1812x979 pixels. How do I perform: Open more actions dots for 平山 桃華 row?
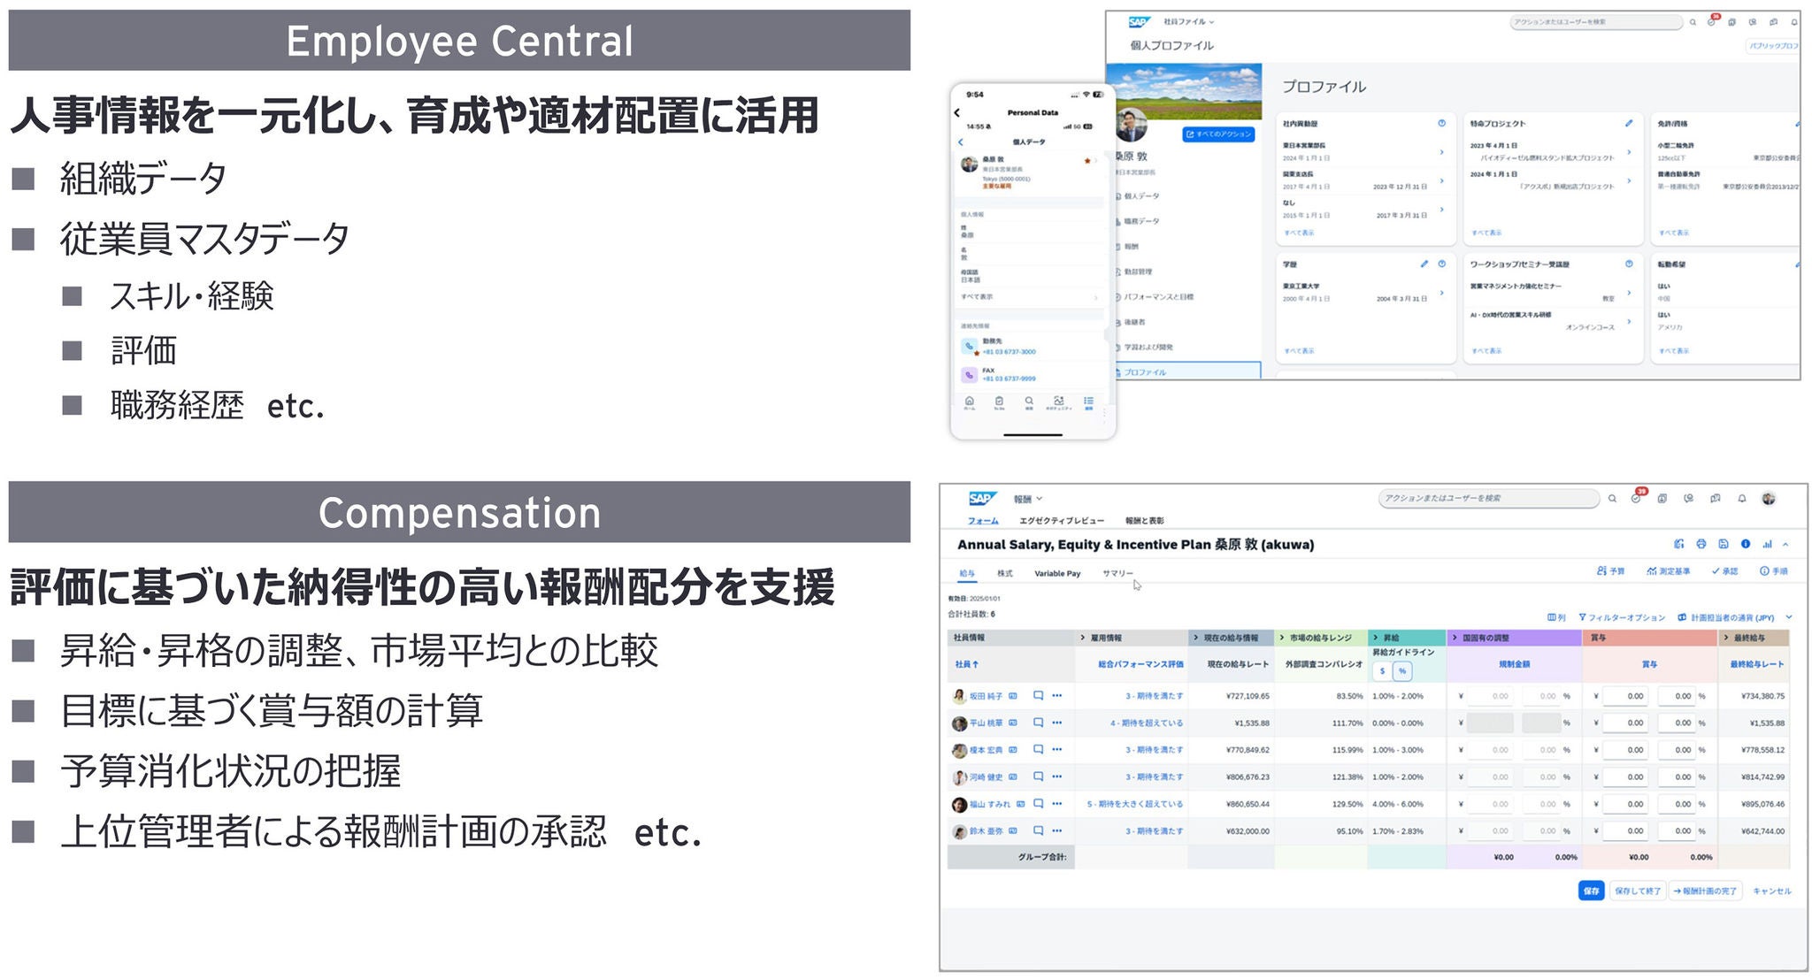[1056, 723]
